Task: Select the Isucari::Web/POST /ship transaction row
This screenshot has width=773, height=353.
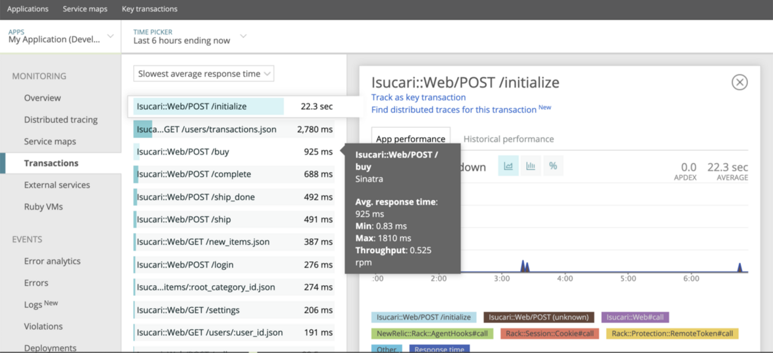Action: [x=234, y=219]
